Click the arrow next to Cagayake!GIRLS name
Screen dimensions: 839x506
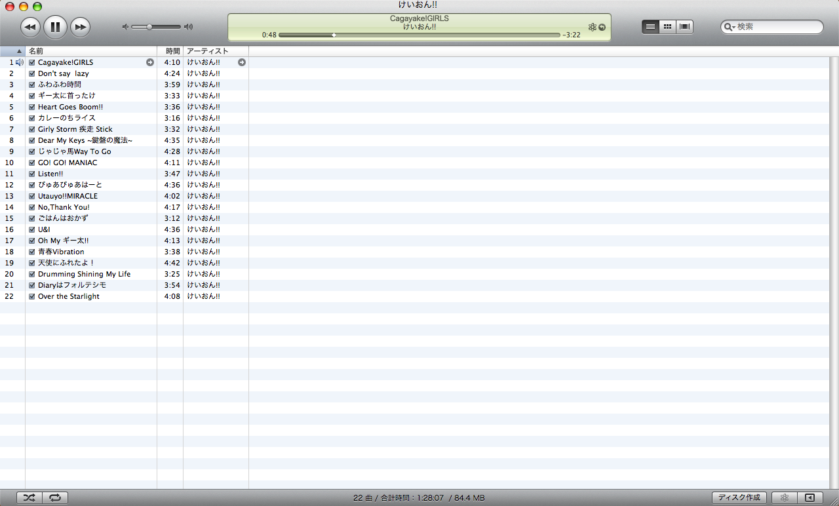point(150,62)
